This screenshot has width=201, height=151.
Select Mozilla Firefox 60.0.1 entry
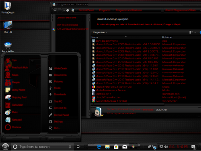click(x=112, y=87)
